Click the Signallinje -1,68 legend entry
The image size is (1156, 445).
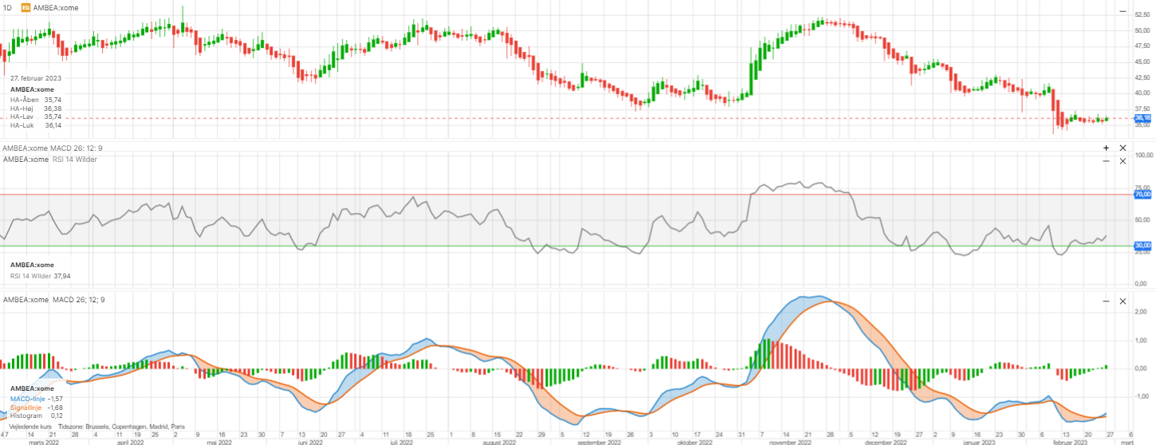tap(37, 407)
